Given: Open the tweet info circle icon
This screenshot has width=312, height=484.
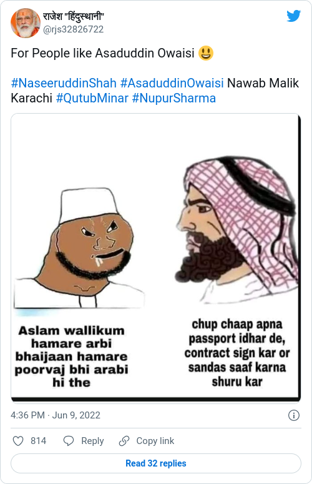Looking at the screenshot, I should 293,415.
